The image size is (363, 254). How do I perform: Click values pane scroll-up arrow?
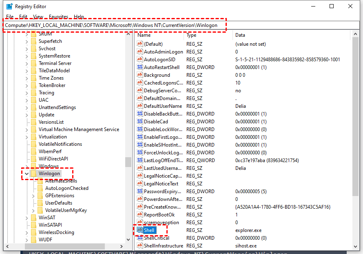356,34
